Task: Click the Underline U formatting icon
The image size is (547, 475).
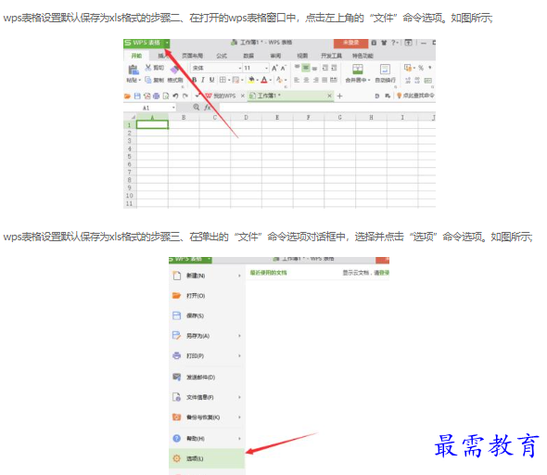Action: pos(211,80)
